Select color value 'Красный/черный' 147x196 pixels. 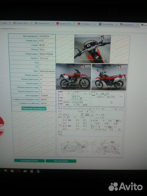pyautogui.click(x=47, y=71)
